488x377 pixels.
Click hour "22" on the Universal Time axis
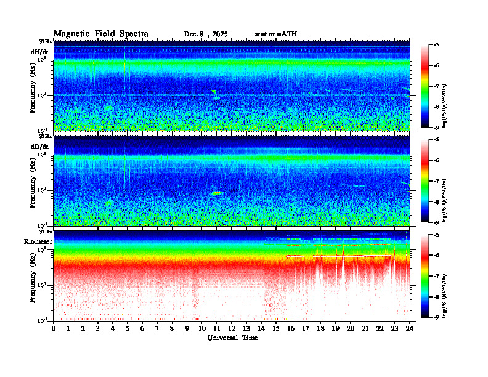point(380,329)
